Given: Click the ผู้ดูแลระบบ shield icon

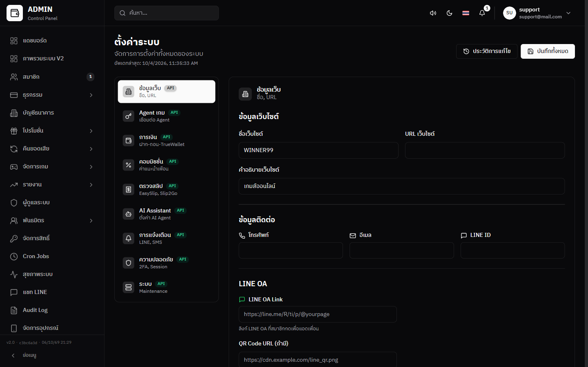Looking at the screenshot, I should pyautogui.click(x=14, y=203).
